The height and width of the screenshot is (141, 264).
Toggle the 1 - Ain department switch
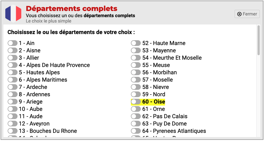[12, 43]
